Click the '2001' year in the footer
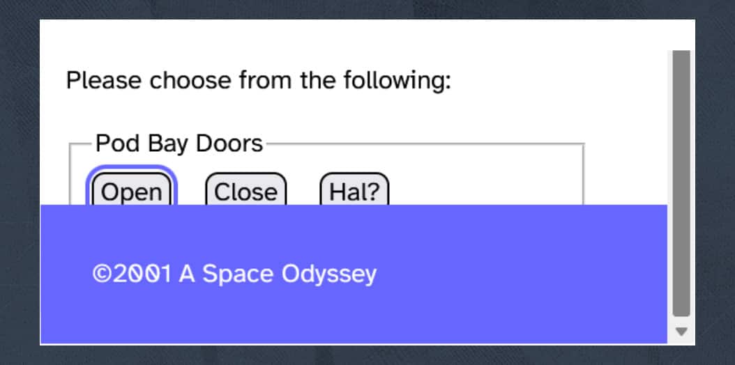735x365 pixels. click(x=142, y=274)
